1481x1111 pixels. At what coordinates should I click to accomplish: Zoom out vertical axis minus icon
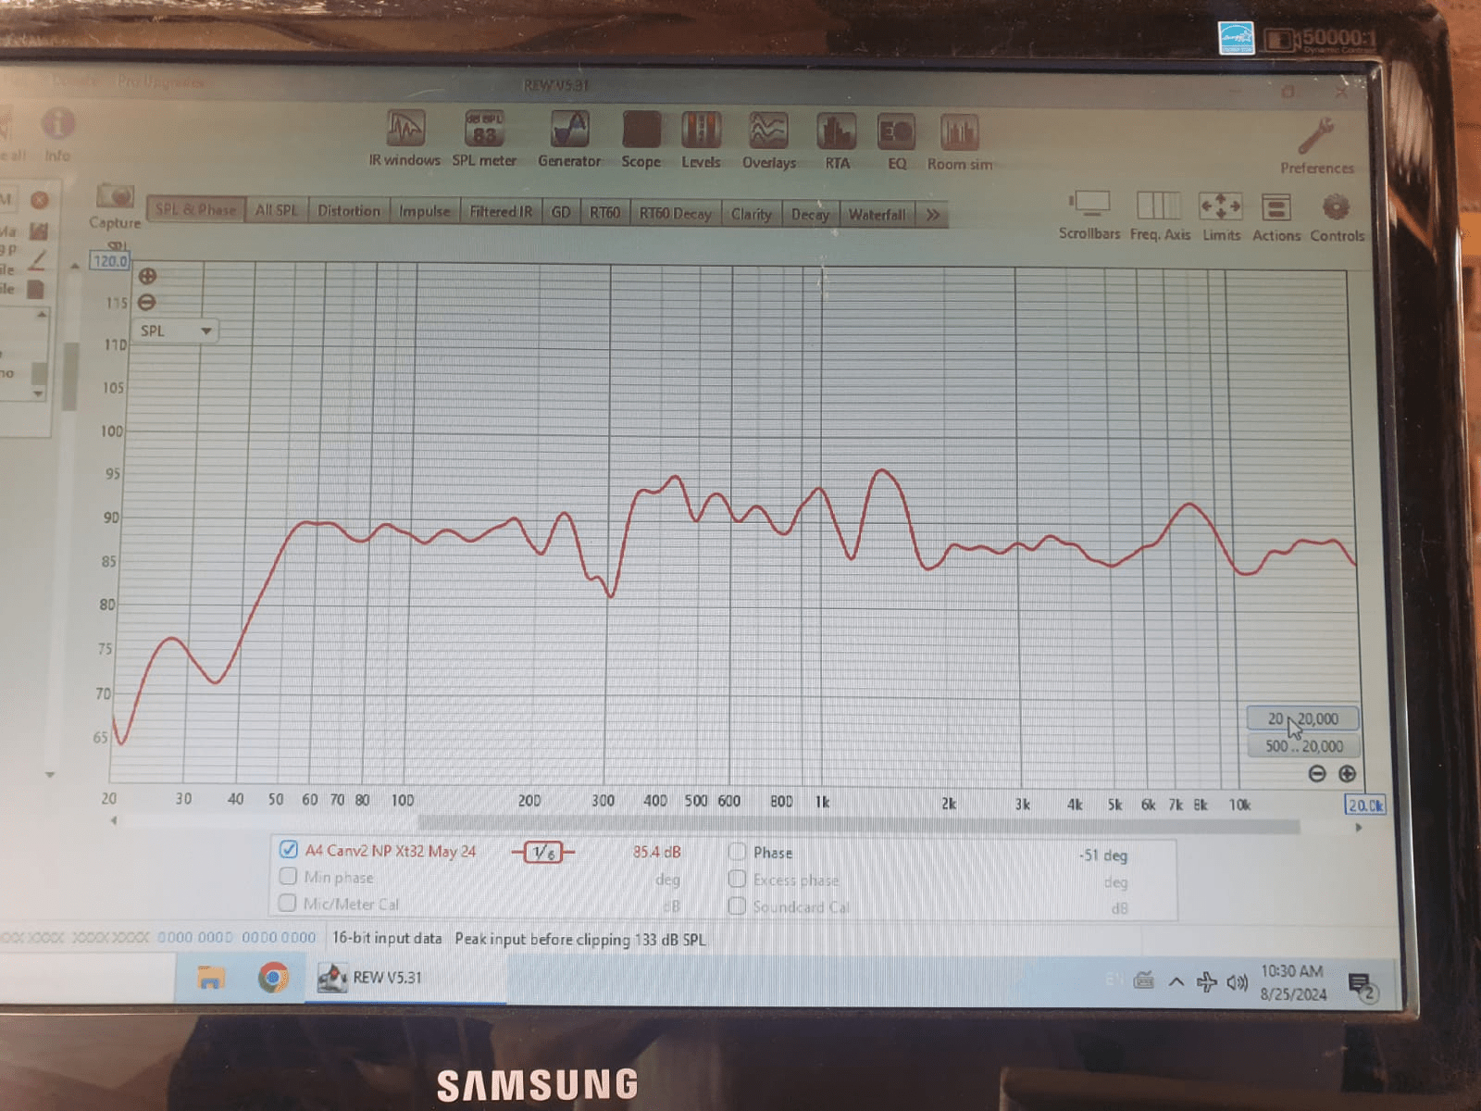click(x=147, y=303)
